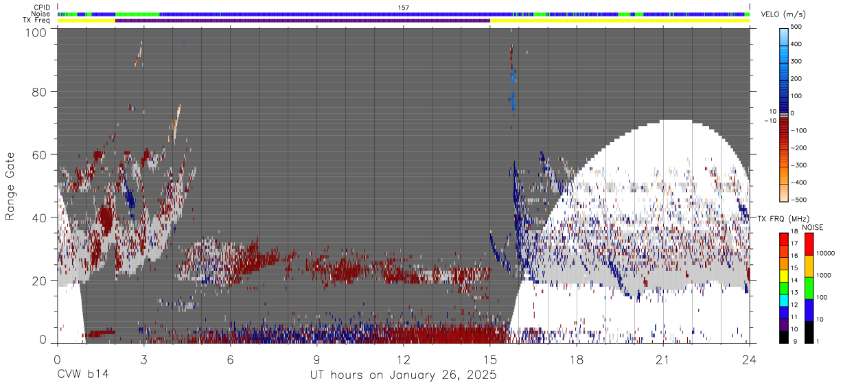Click the bright blue echoes near gate 80
The height and width of the screenshot is (389, 843).
(513, 102)
